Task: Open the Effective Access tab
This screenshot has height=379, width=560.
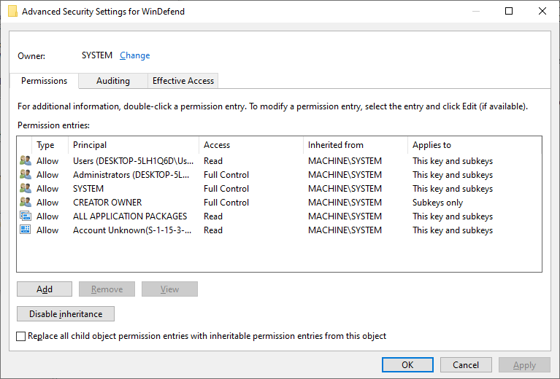Action: (183, 81)
